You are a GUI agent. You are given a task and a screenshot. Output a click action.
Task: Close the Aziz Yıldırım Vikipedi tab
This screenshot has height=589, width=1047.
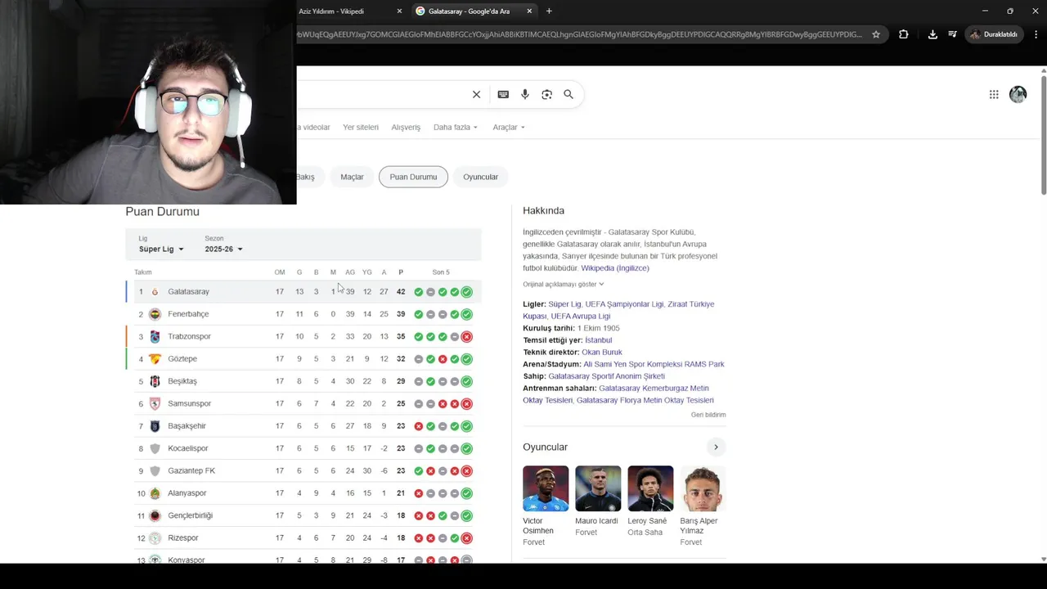click(x=399, y=11)
